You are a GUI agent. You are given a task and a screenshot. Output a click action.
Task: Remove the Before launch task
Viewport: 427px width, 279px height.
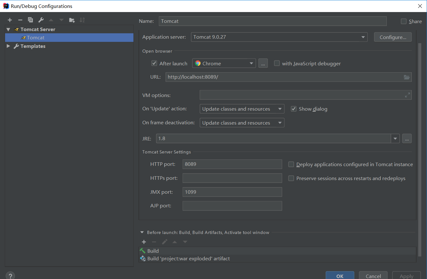[154, 242]
